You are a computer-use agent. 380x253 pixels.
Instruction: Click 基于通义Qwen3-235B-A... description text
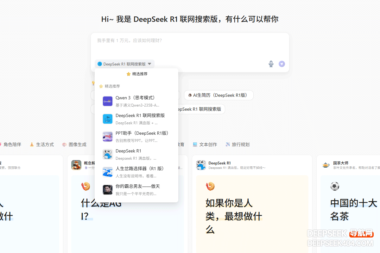tap(137, 105)
